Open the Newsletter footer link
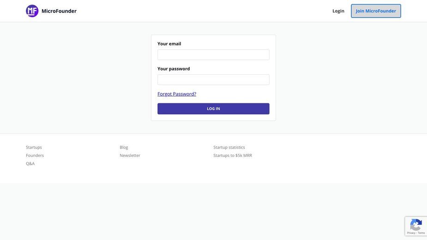This screenshot has width=427, height=240. pos(130,155)
